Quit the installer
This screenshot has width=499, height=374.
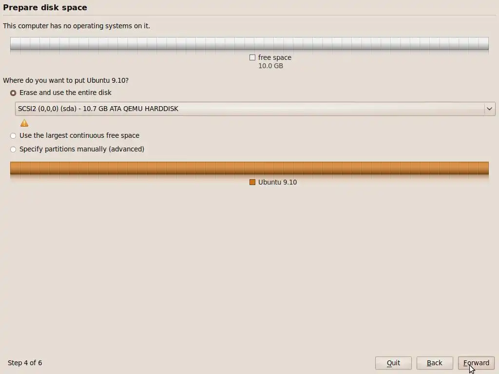coord(393,363)
